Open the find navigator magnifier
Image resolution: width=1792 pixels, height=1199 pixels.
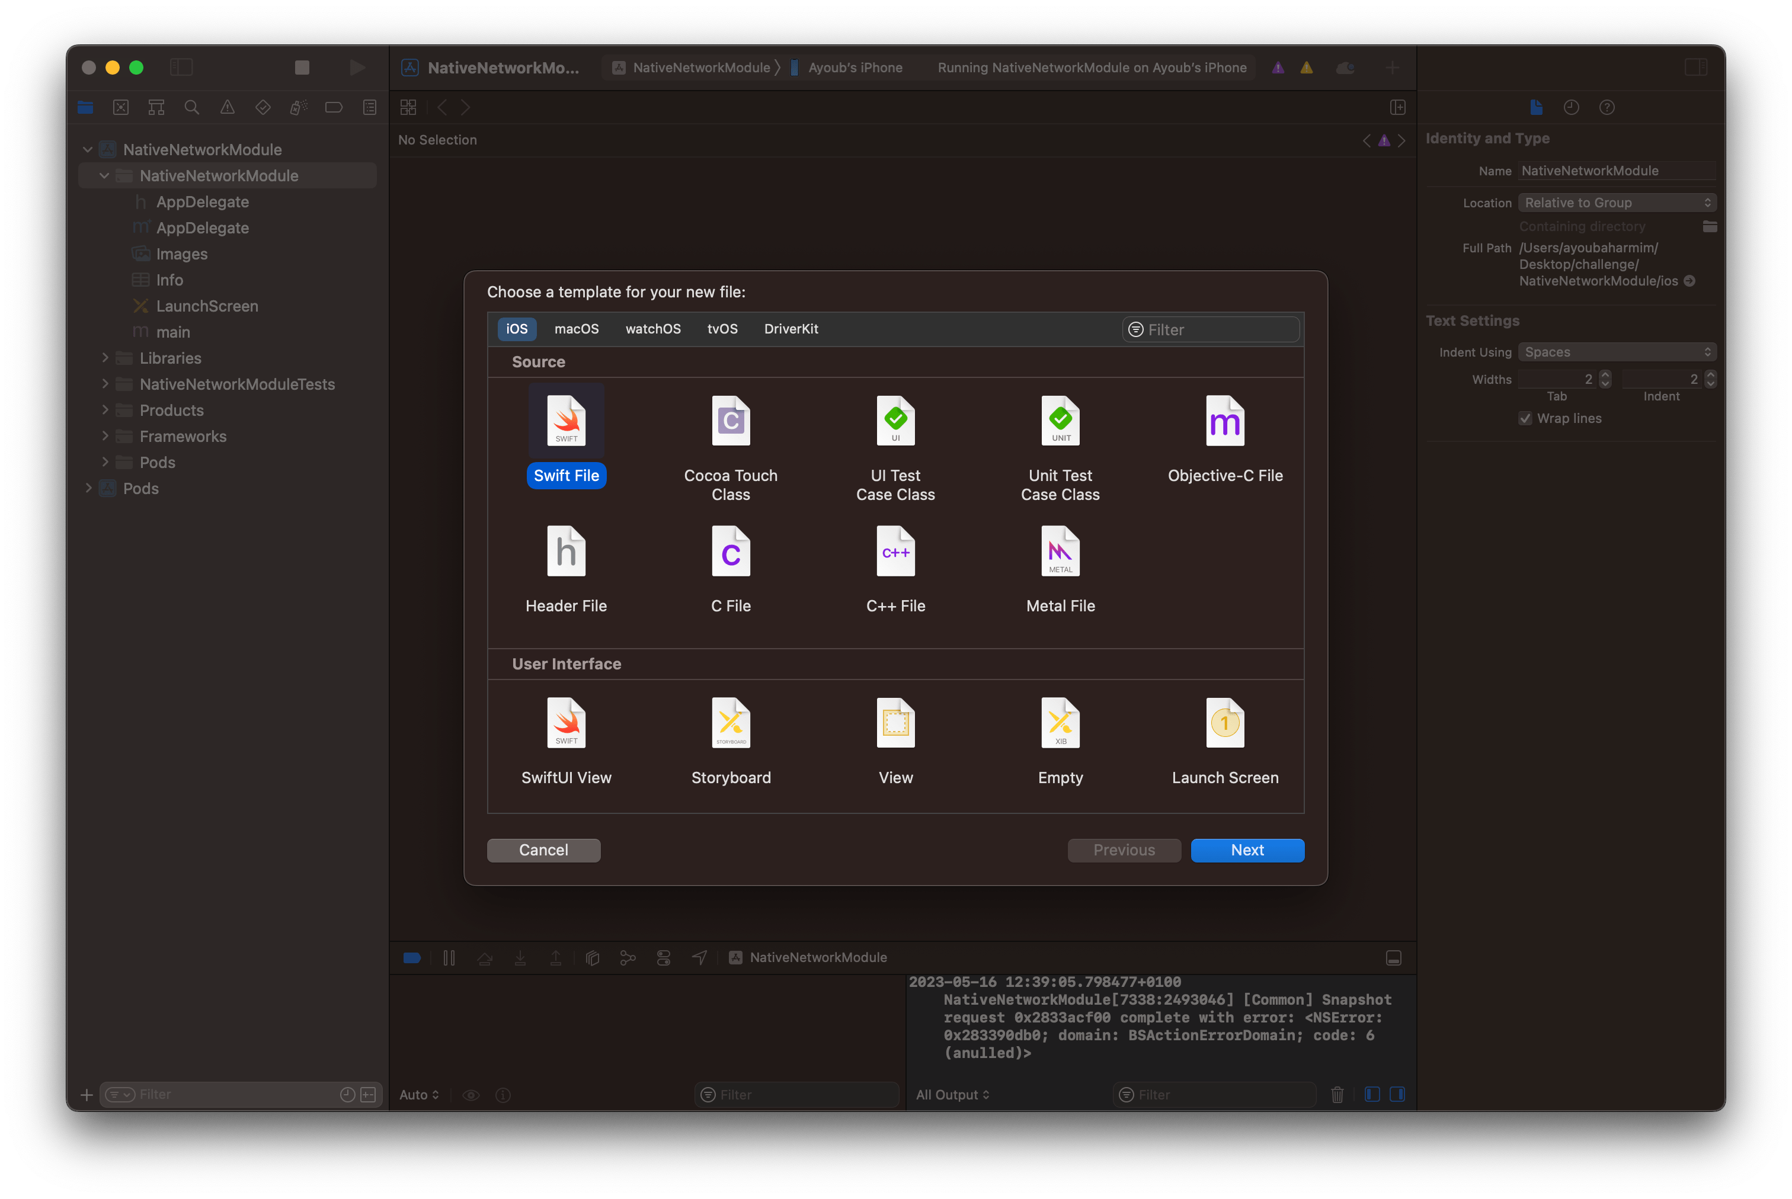(x=192, y=108)
